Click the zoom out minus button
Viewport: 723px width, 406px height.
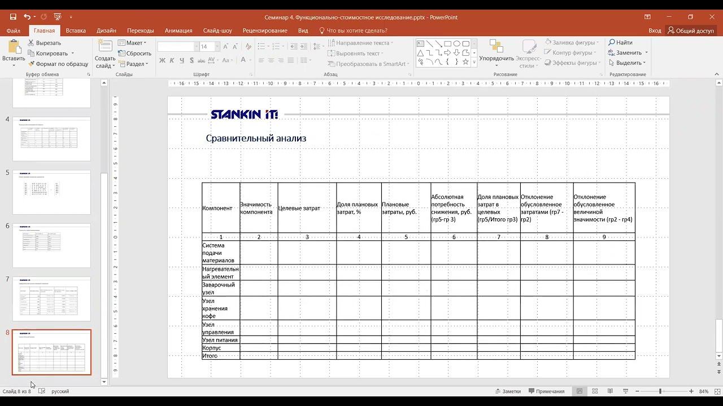[637, 391]
